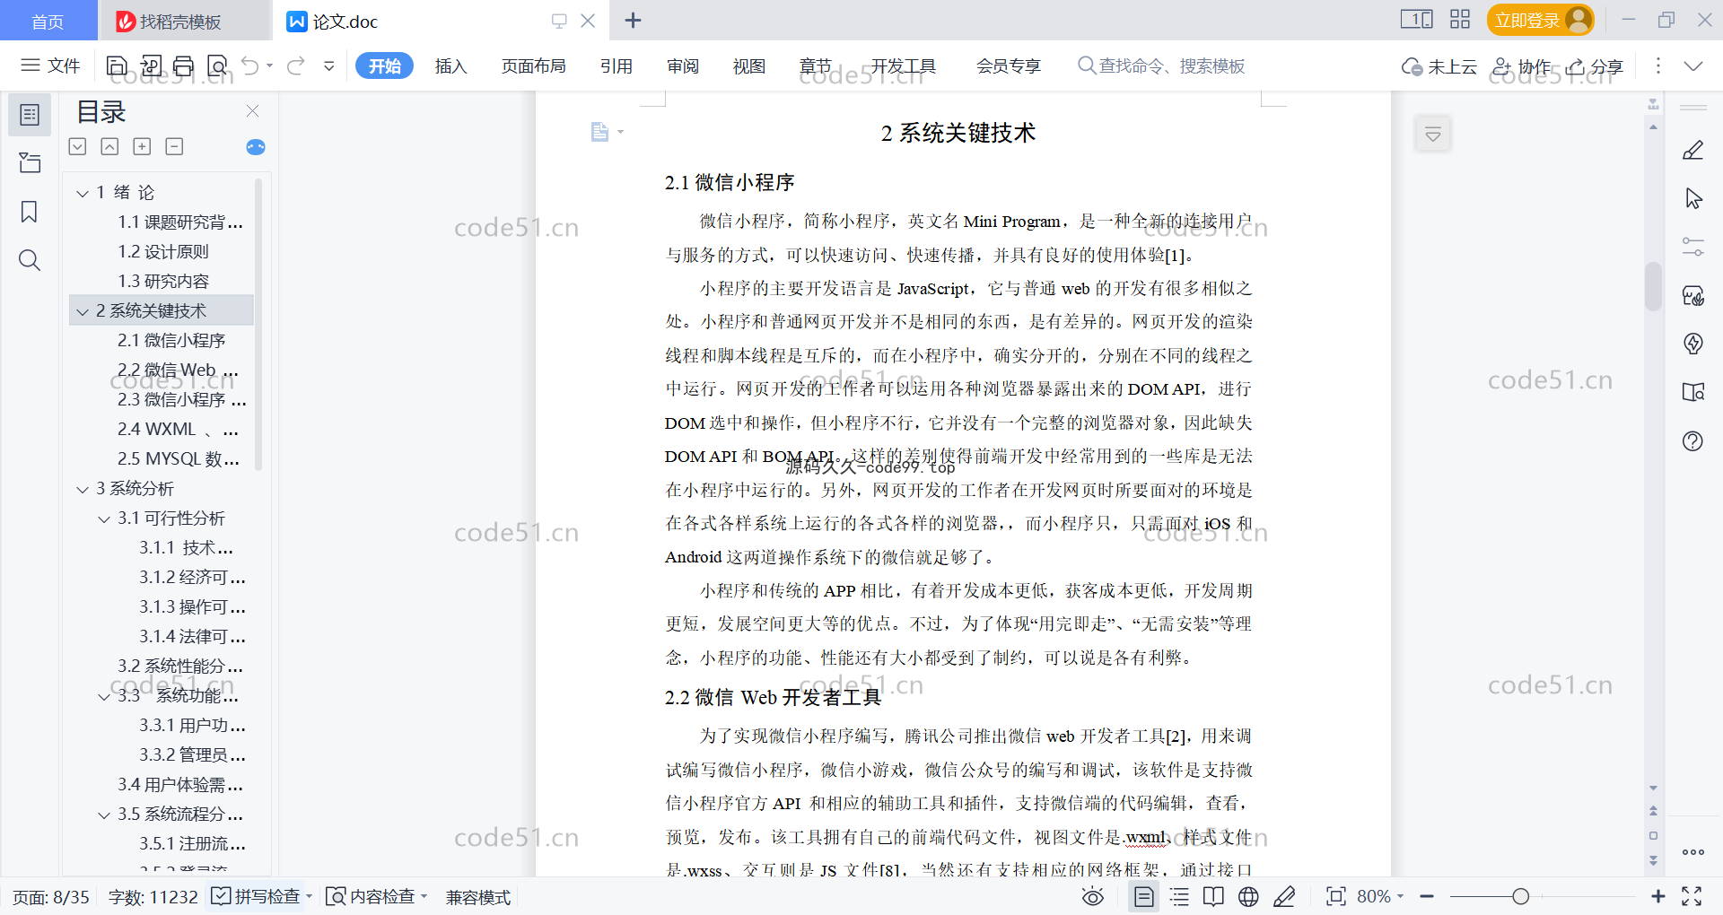
Task: Go to the 首页 tab
Action: (48, 21)
